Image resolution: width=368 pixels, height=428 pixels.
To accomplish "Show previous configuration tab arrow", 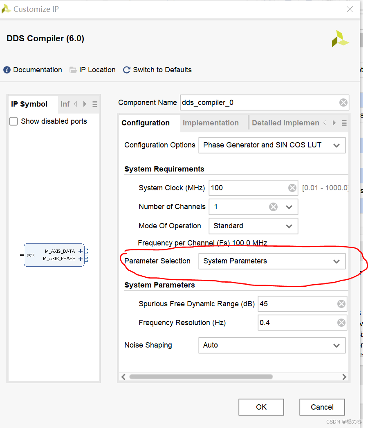I will click(325, 123).
